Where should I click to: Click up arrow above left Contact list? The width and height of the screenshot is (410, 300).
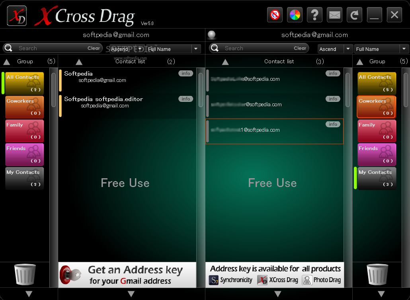[x=79, y=62]
